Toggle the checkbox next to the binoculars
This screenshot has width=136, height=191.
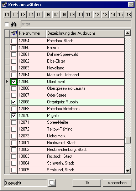(x=7, y=24)
